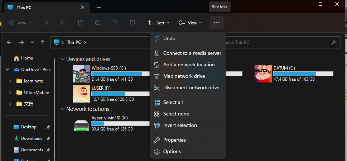Viewport: 347px width, 161px height.
Task: Click the Delete trash icon
Action: (132, 23)
